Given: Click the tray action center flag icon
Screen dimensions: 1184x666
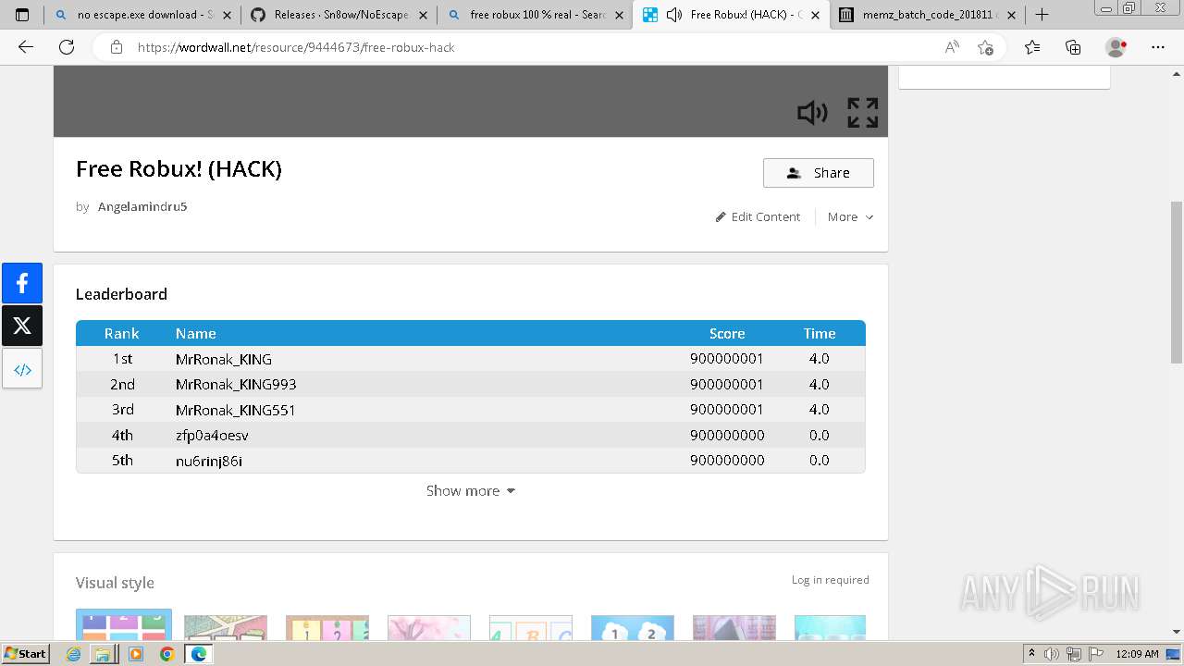Looking at the screenshot, I should click(x=1098, y=654).
